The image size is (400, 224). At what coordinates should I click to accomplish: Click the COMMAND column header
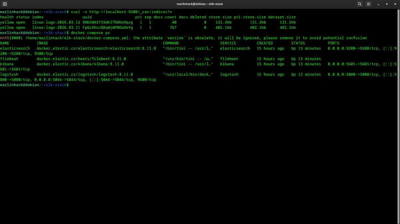171,43
